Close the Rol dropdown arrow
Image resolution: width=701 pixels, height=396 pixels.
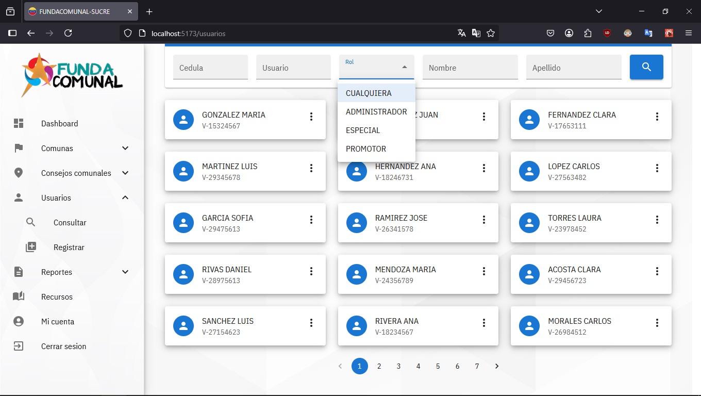pos(405,67)
